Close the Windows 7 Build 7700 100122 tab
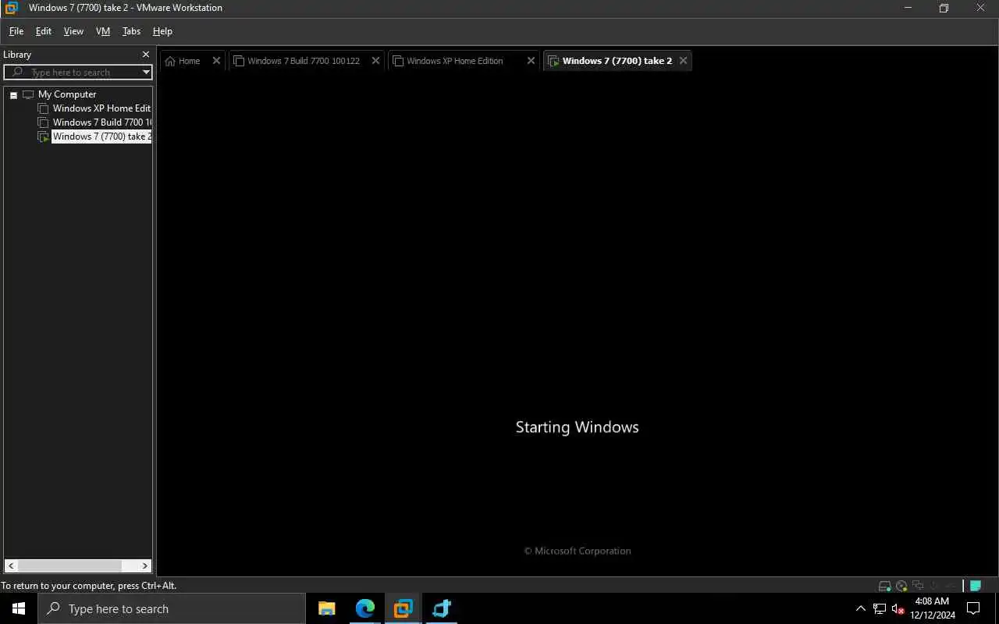 (x=375, y=61)
